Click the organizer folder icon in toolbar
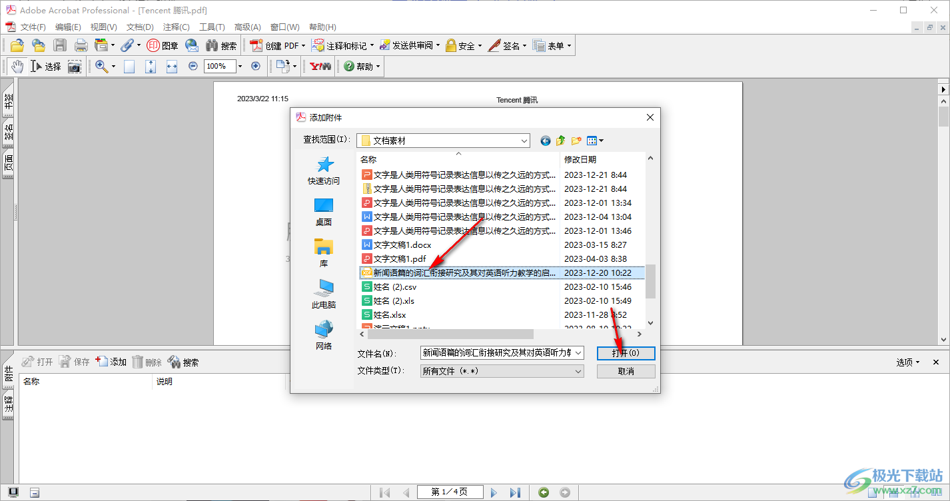 tap(39, 45)
